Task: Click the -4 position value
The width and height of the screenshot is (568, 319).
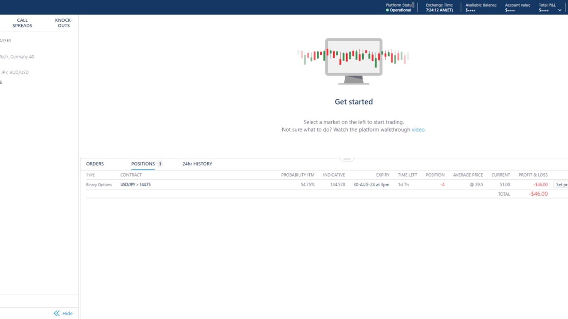Action: coord(442,185)
